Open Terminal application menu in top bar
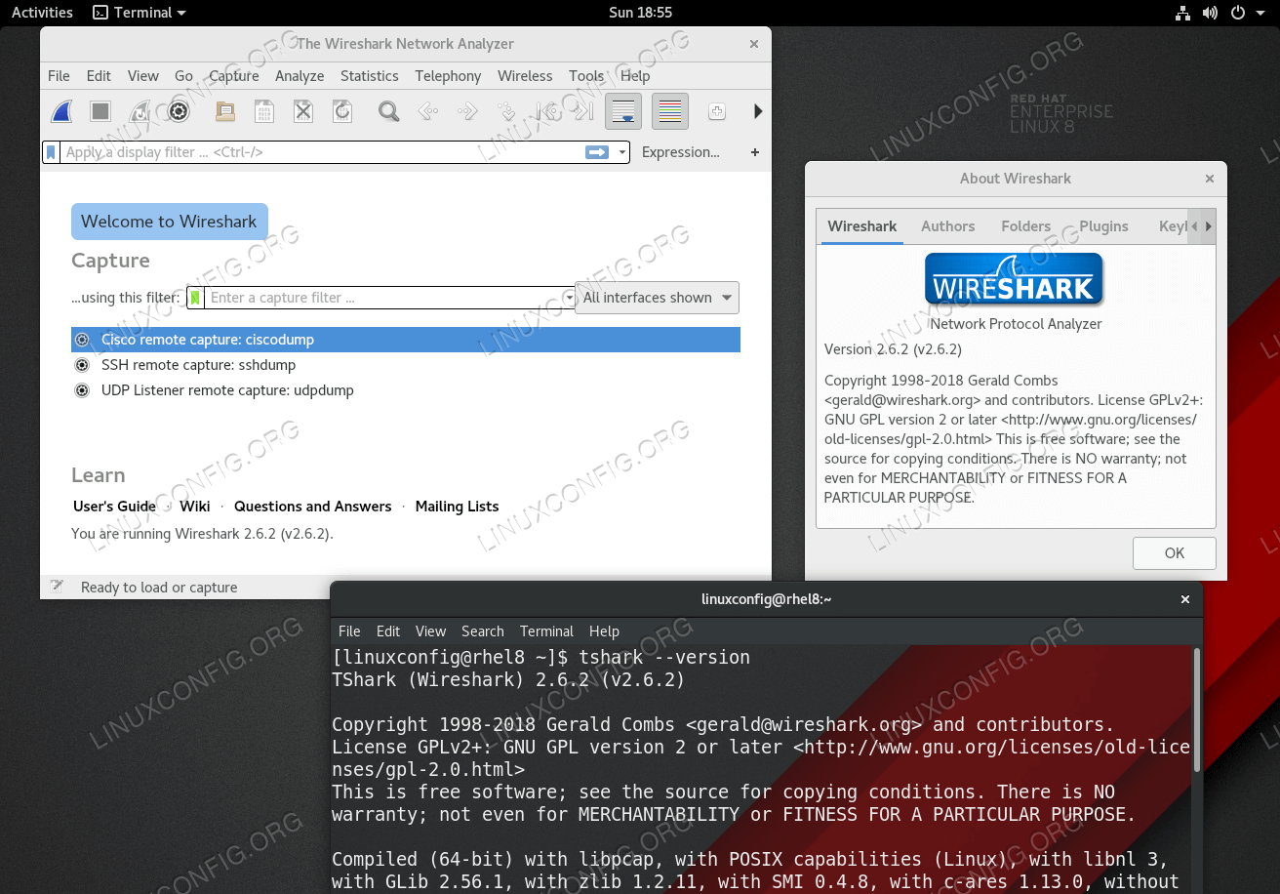Image resolution: width=1280 pixels, height=894 pixels. 139,13
